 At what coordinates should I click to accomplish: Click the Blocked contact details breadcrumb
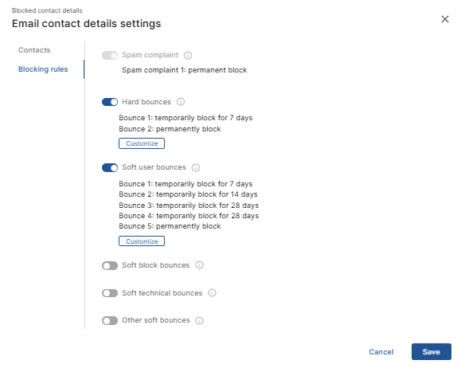point(47,10)
